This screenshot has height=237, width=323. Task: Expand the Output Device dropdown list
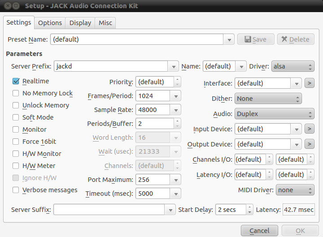[x=297, y=144]
